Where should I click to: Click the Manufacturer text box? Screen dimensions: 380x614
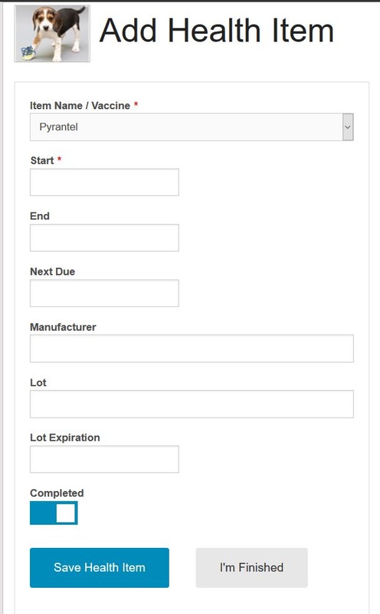point(192,348)
